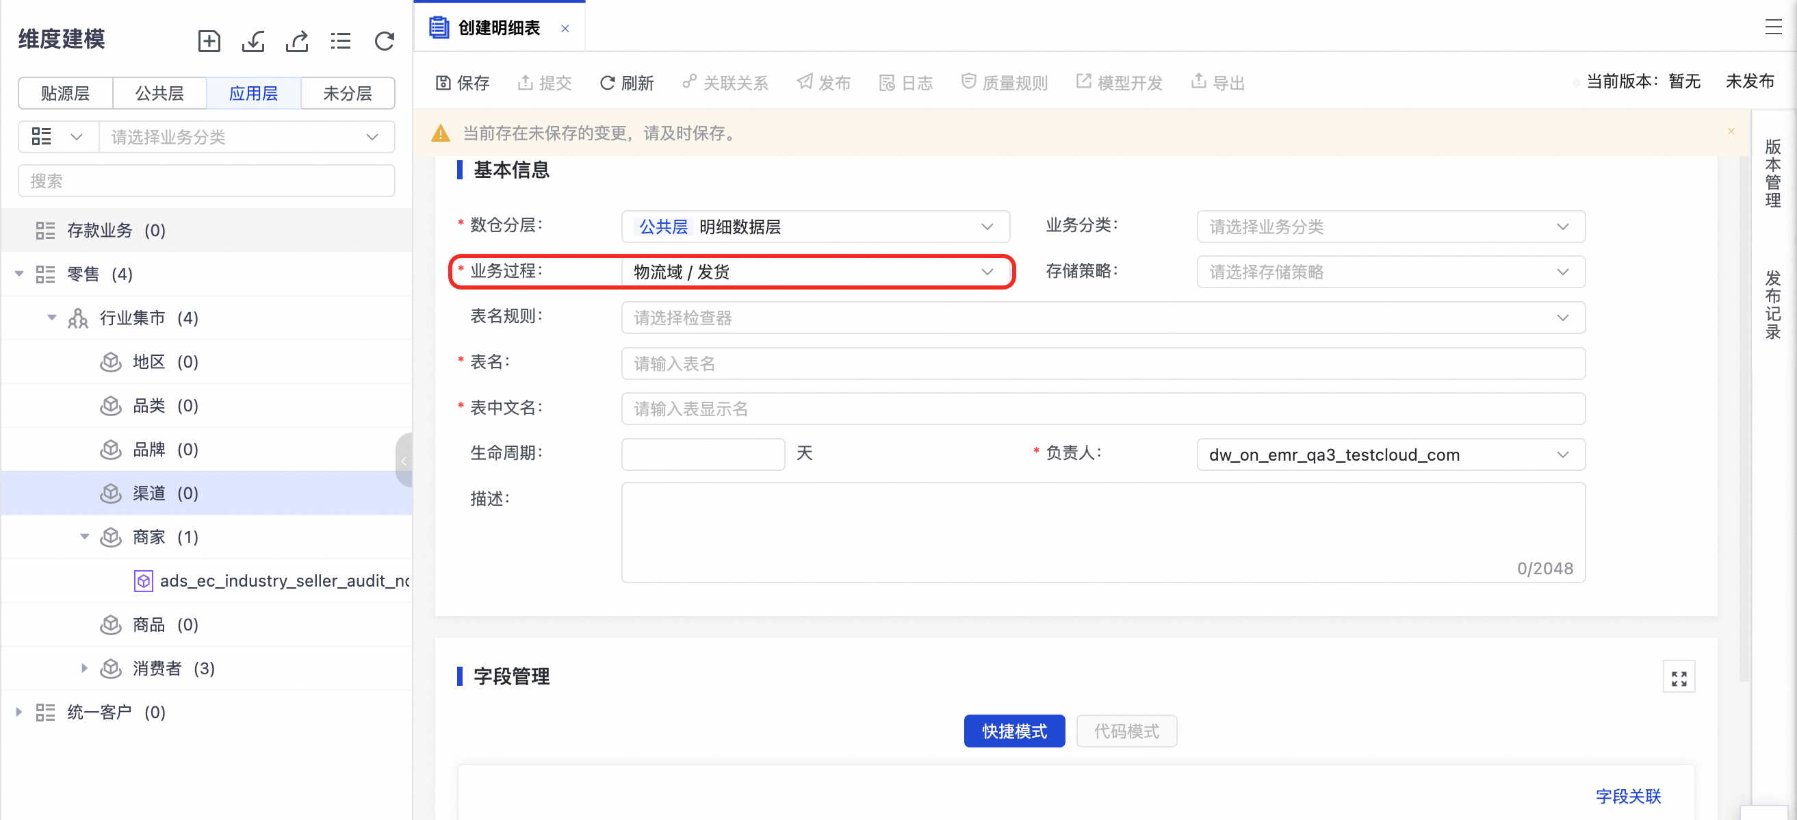This screenshot has width=1797, height=820.
Task: Select the 商品 (0) tree item
Action: pyautogui.click(x=207, y=625)
